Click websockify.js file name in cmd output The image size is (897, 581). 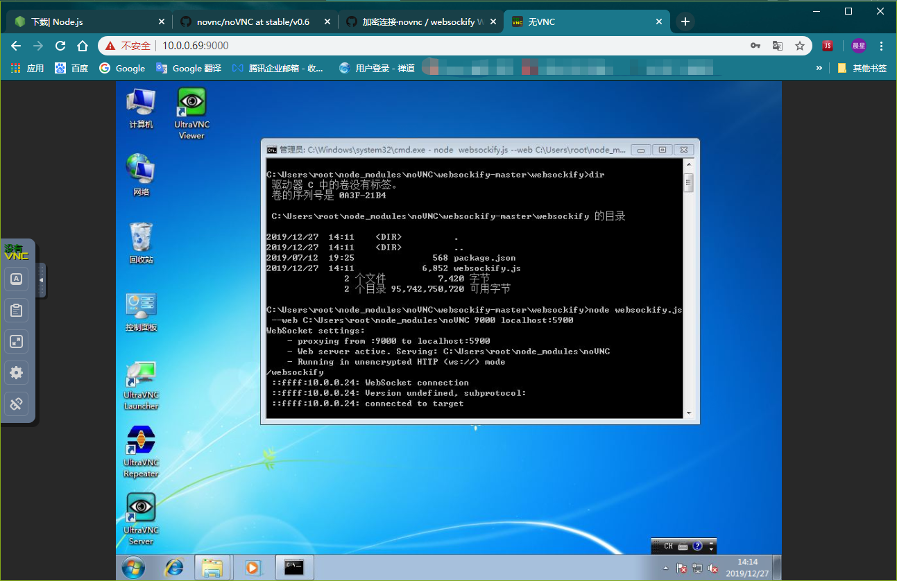(487, 268)
